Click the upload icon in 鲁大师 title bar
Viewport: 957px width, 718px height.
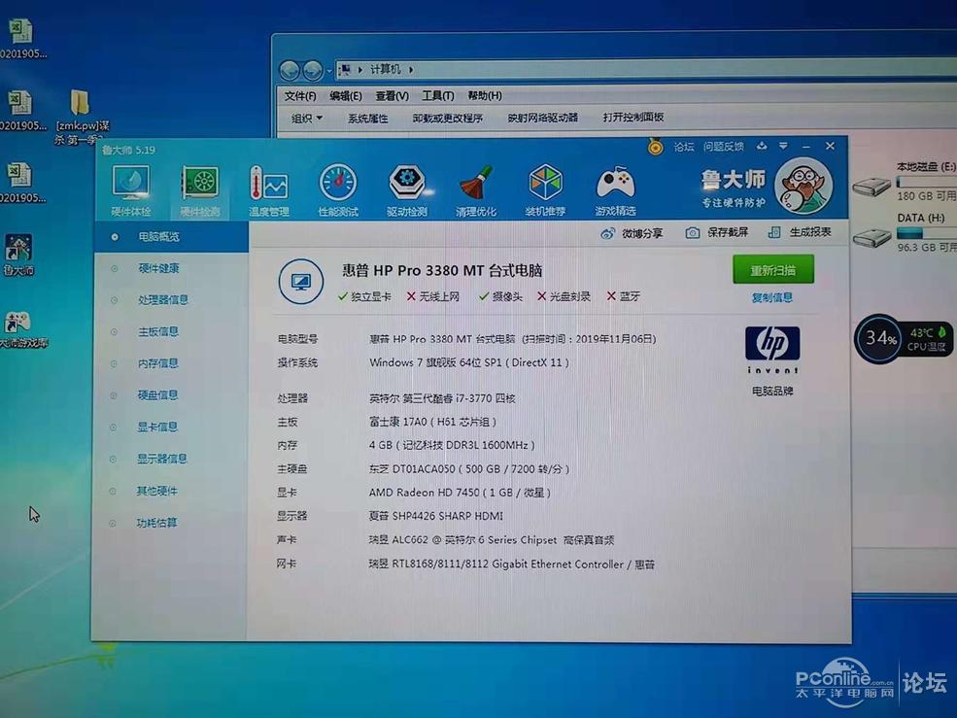point(761,146)
